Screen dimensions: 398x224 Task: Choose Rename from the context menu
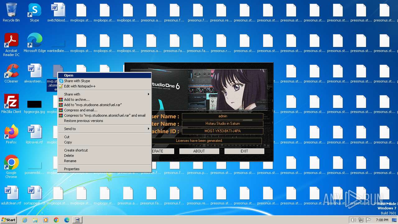coord(105,161)
